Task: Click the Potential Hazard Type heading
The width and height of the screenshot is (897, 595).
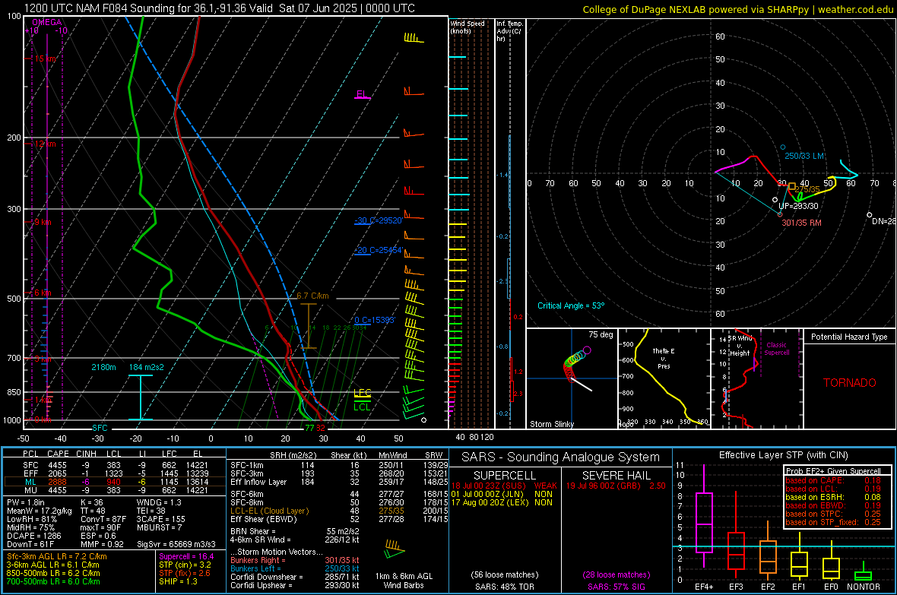Action: (849, 337)
